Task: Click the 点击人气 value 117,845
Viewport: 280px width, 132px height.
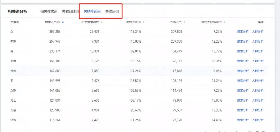Action: pyautogui.click(x=176, y=71)
